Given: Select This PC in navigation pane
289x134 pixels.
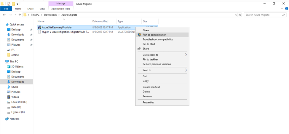Looking at the screenshot, I should 14,62.
